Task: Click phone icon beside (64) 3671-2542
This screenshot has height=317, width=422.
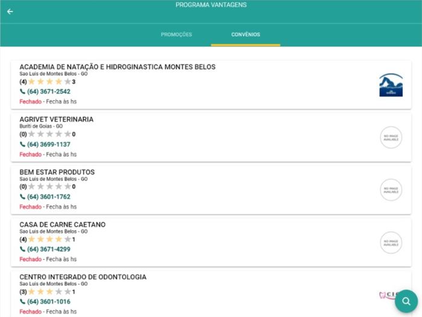Action: (23, 92)
